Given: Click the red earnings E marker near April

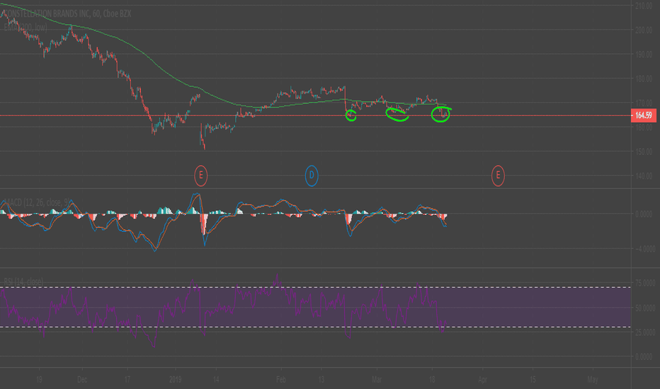Looking at the screenshot, I should tap(498, 175).
